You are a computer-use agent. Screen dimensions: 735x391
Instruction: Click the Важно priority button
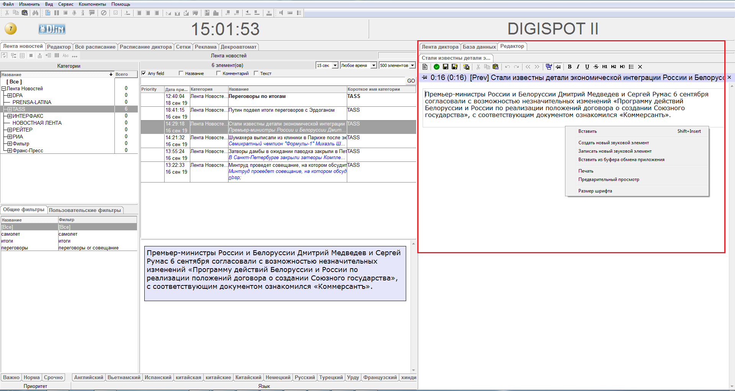pos(11,378)
